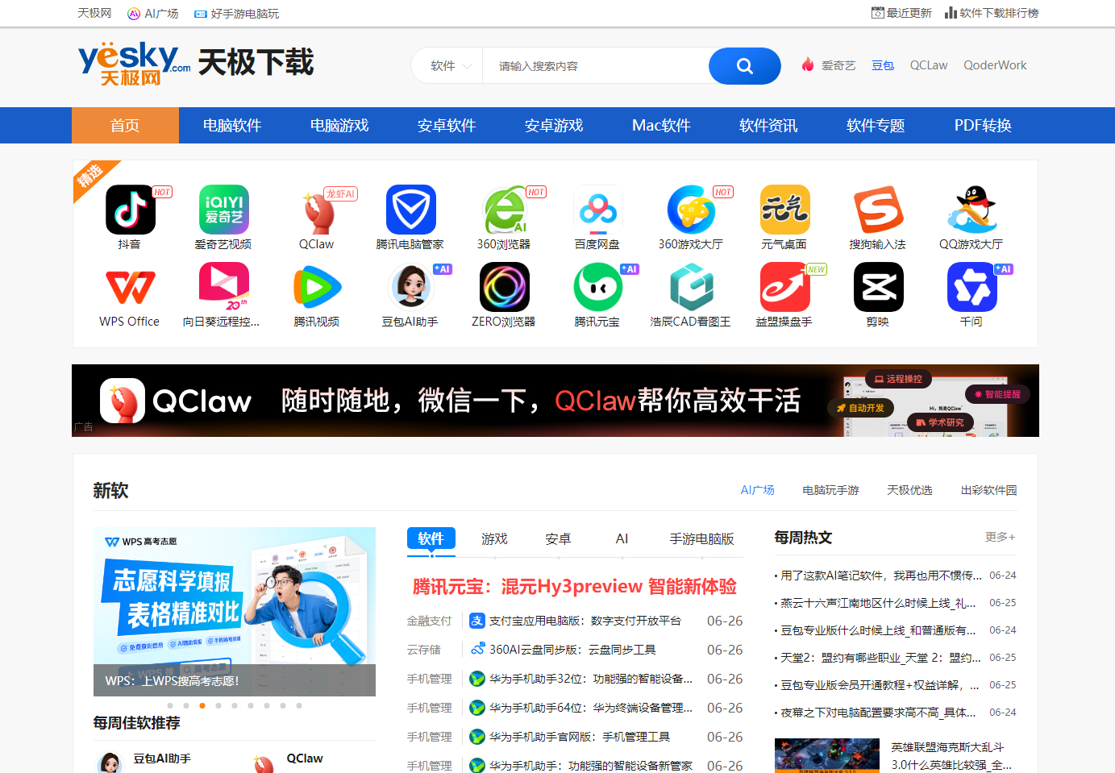Switch to the 游戏 tab

click(x=494, y=538)
